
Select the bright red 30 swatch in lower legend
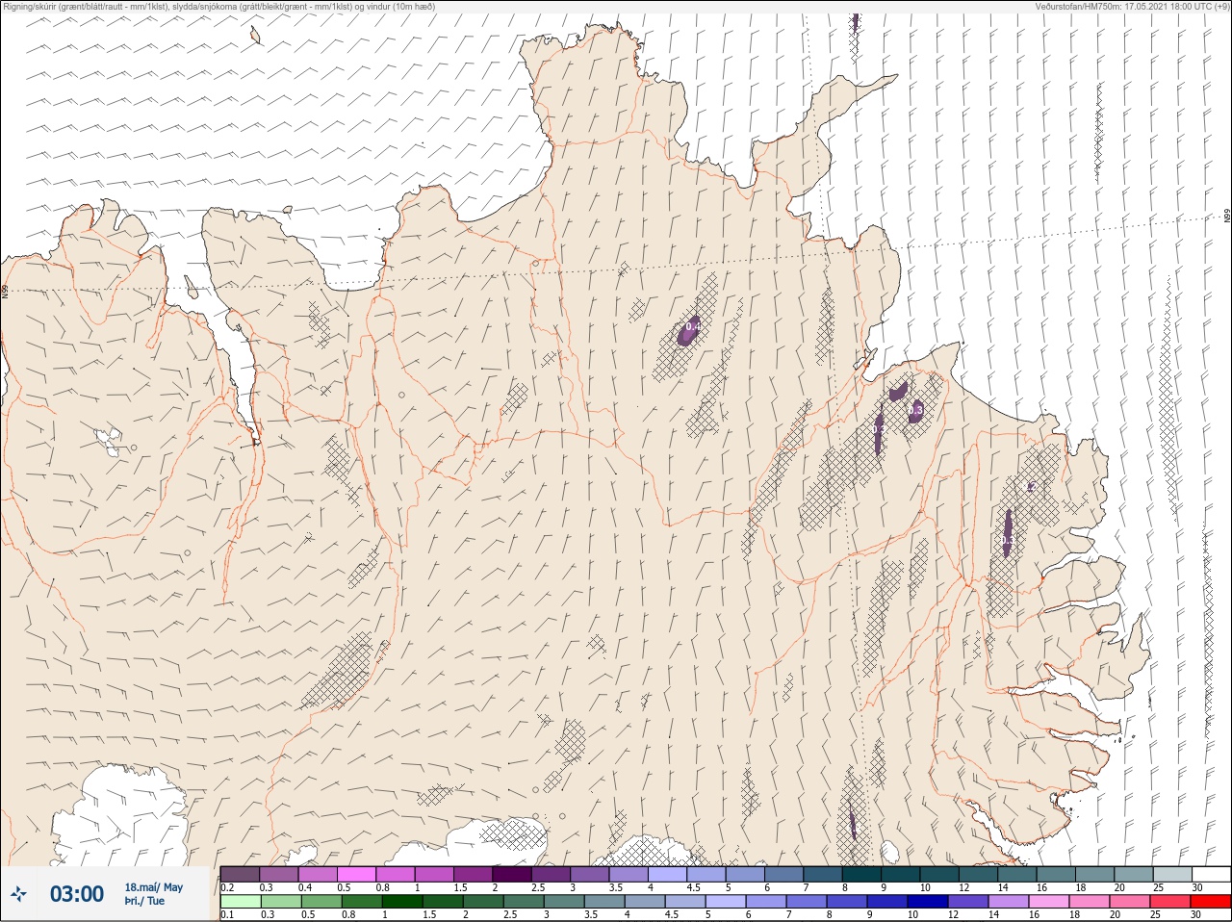pos(1210,902)
